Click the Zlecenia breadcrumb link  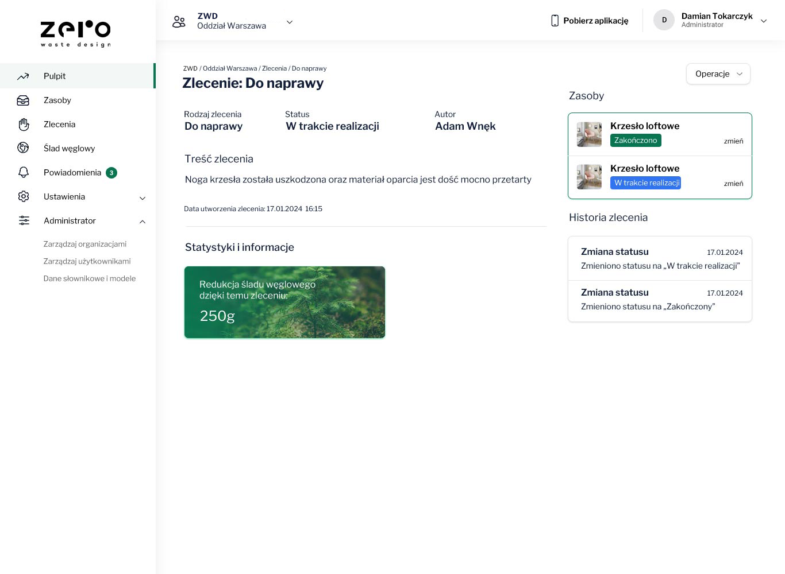(274, 68)
